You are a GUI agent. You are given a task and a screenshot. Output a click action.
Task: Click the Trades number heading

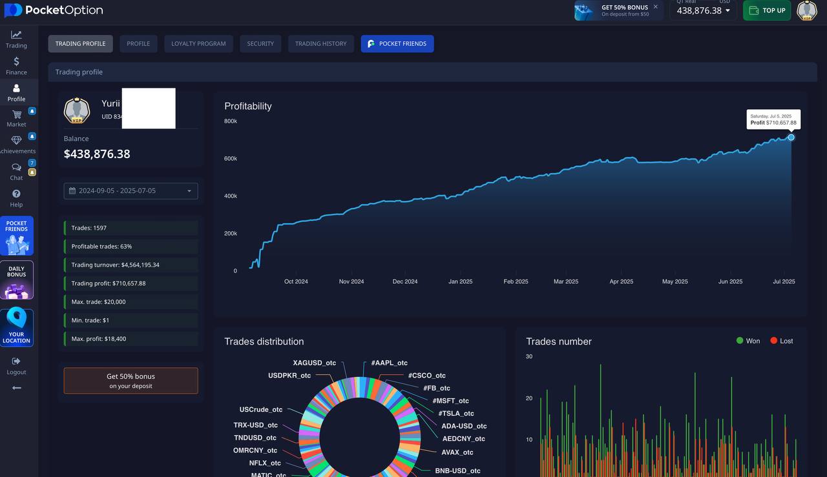[x=559, y=341]
